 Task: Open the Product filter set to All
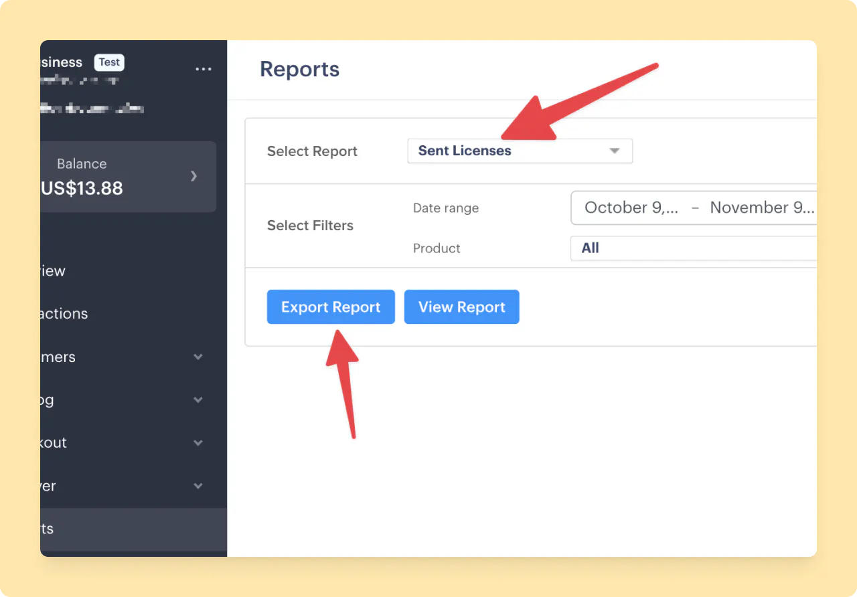click(x=693, y=248)
